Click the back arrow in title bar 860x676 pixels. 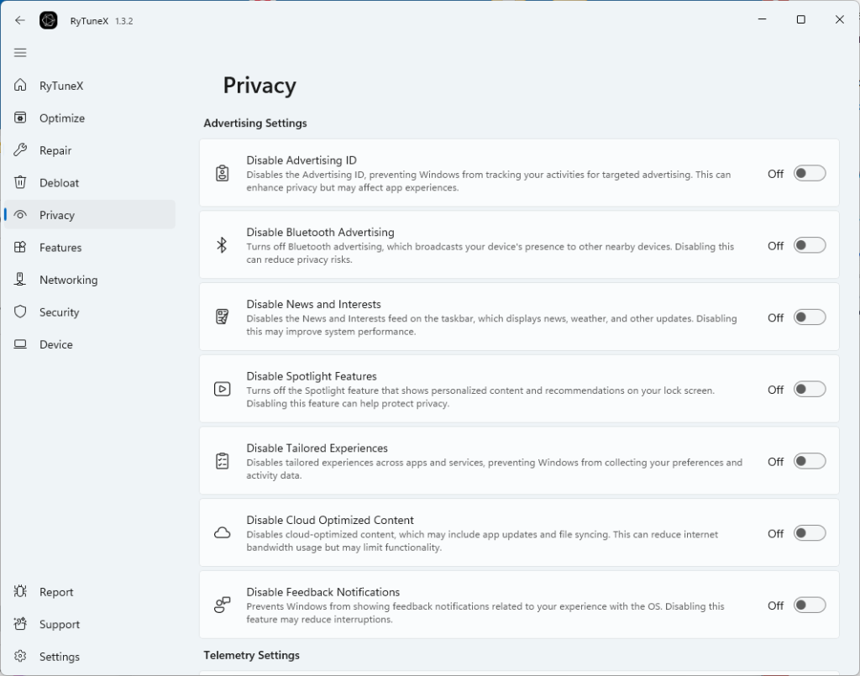pos(20,20)
